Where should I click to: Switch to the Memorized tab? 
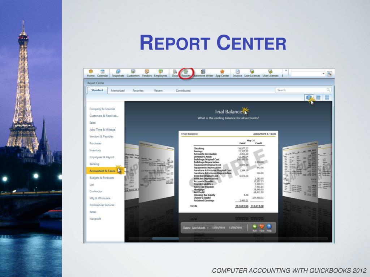(118, 91)
